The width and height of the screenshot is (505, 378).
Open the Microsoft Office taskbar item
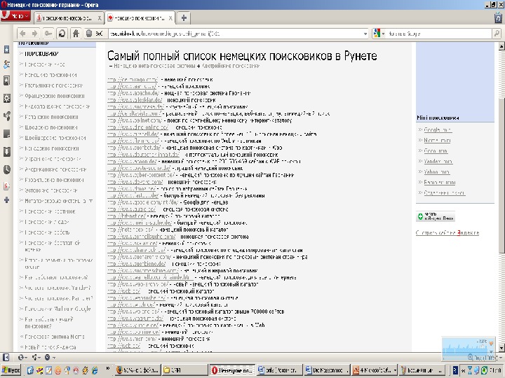[x=375, y=370]
